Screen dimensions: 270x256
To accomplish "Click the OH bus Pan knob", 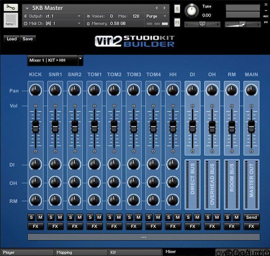I will [212, 90].
